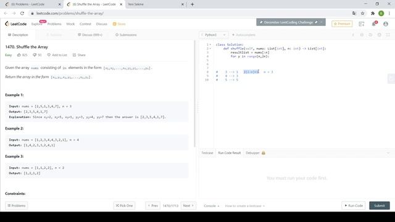Collapse the console panel chevron
This screenshot has width=395, height=222.
point(388,153)
